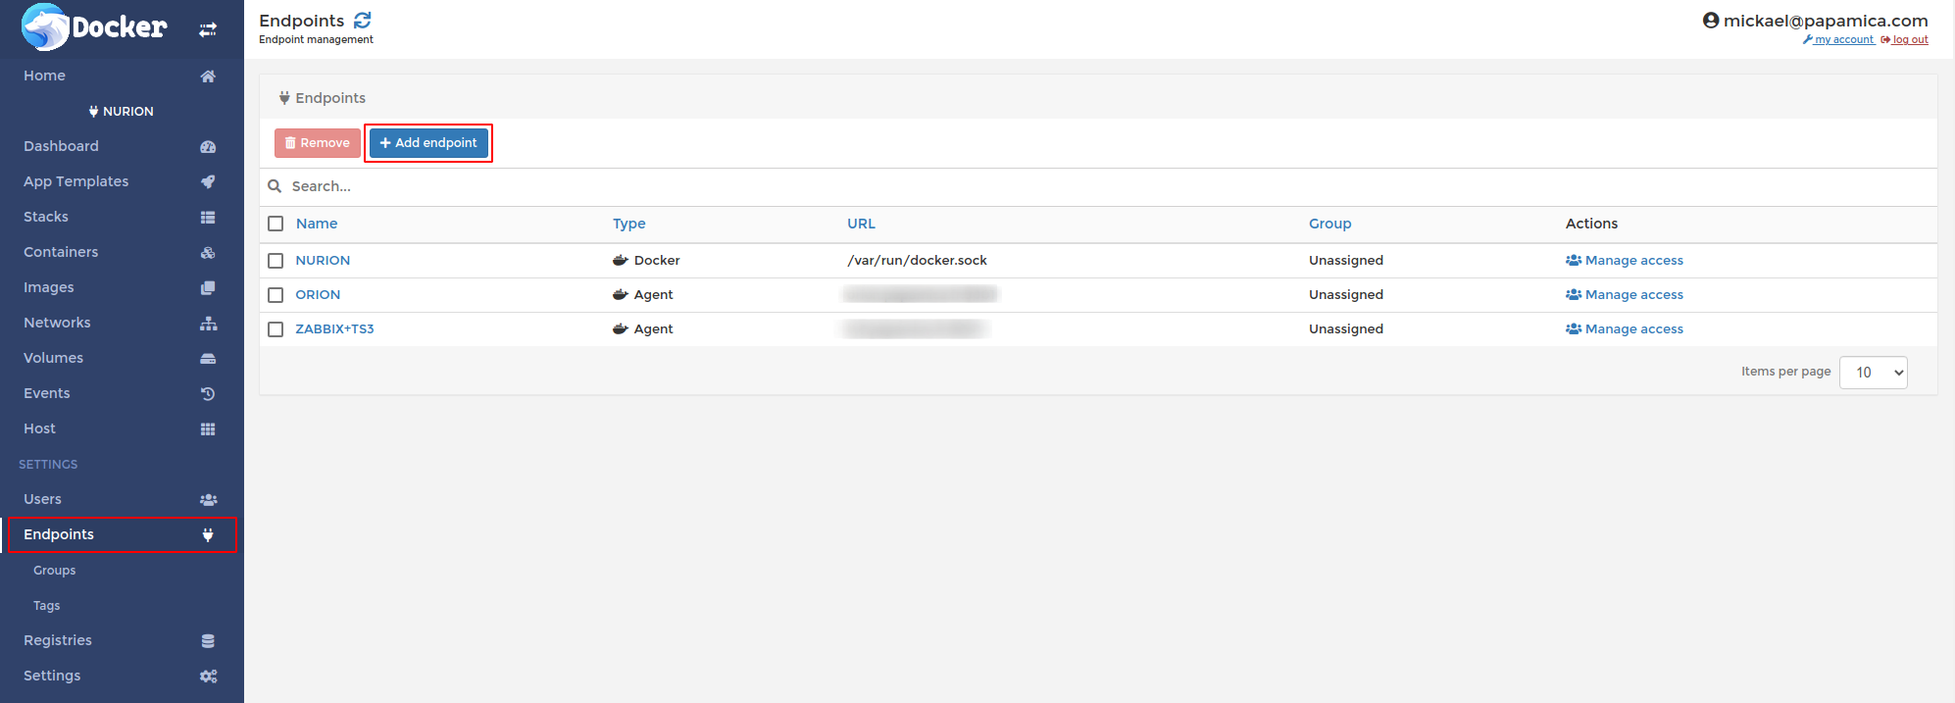
Task: Sort the table by Type column
Action: point(628,224)
